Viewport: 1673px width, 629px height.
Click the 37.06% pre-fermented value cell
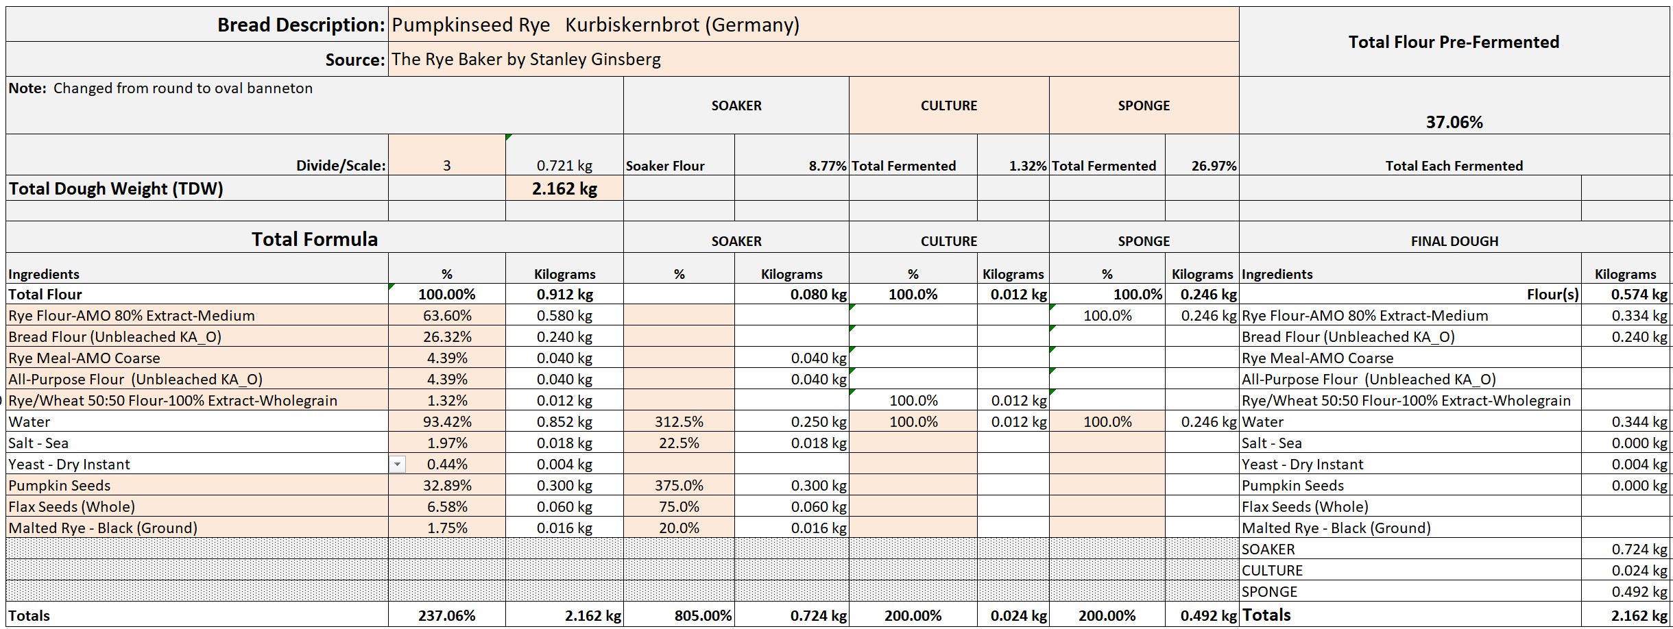pyautogui.click(x=1454, y=122)
